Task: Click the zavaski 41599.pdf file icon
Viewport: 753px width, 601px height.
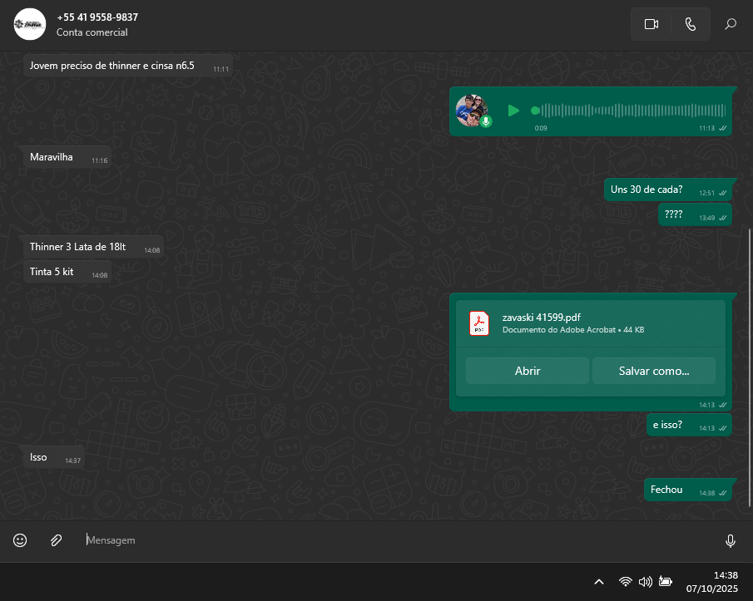Action: pyautogui.click(x=478, y=323)
